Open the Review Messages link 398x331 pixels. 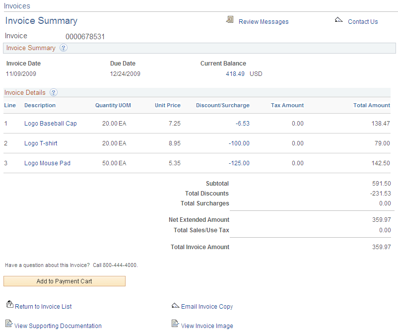pyautogui.click(x=263, y=21)
